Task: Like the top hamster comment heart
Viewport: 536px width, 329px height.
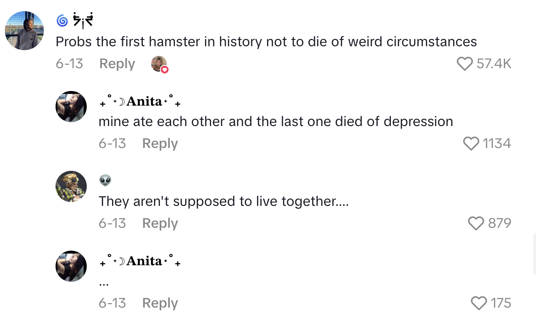Action: point(465,63)
